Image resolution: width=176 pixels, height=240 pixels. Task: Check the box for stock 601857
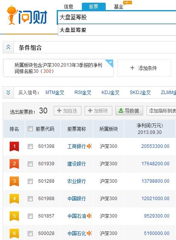click(30, 216)
